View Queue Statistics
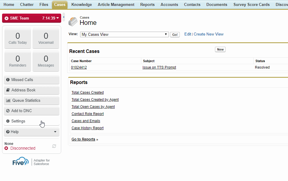Image resolution: width=288 pixels, height=181 pixels. click(32, 101)
